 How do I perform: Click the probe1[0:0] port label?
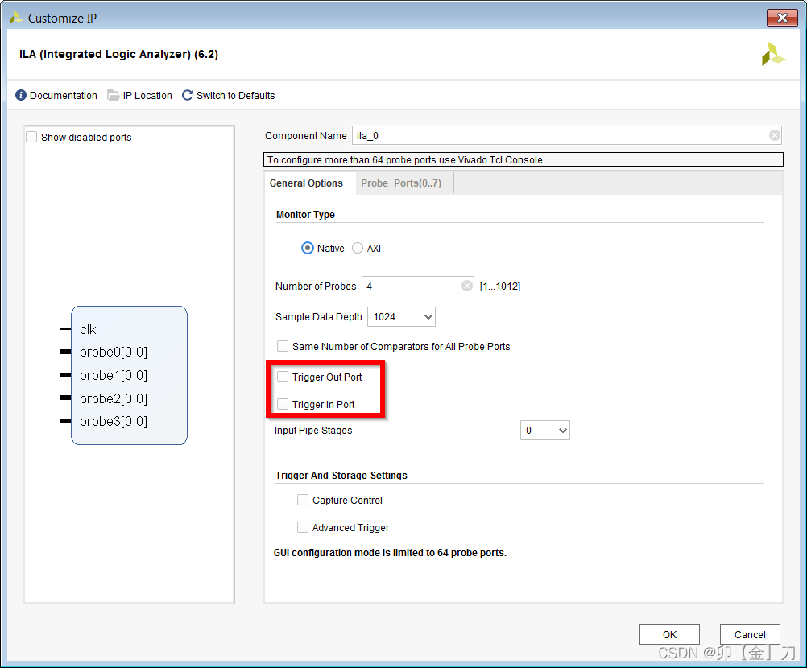pyautogui.click(x=114, y=376)
